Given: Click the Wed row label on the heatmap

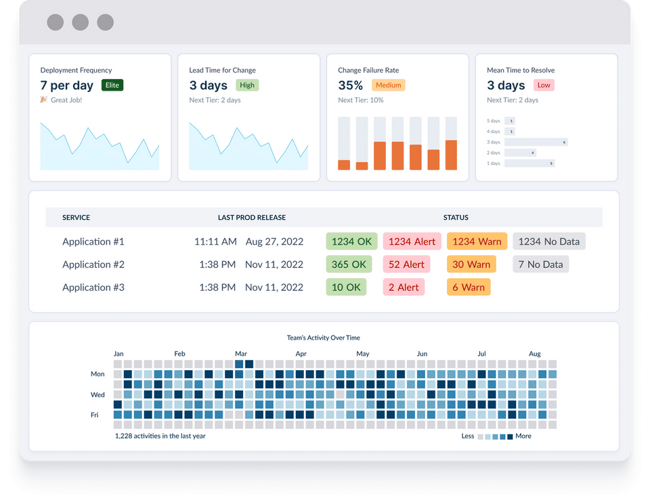Looking at the screenshot, I should tap(97, 394).
